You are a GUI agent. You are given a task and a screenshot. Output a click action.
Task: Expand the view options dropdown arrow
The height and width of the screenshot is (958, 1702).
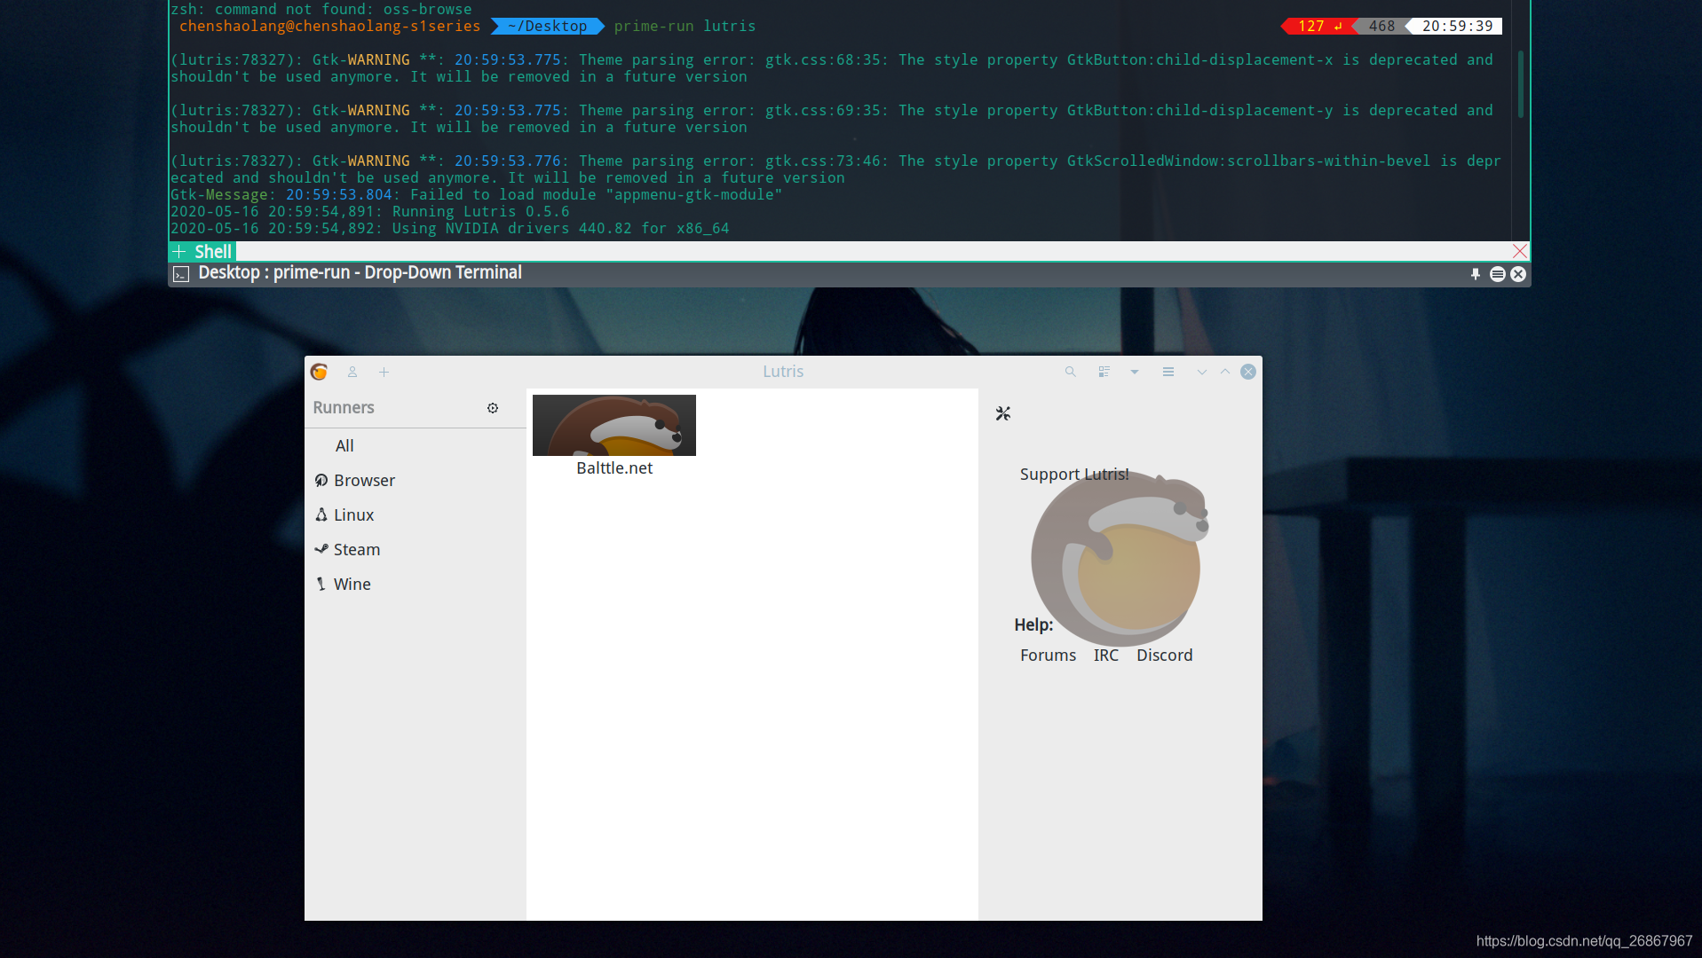click(x=1135, y=373)
